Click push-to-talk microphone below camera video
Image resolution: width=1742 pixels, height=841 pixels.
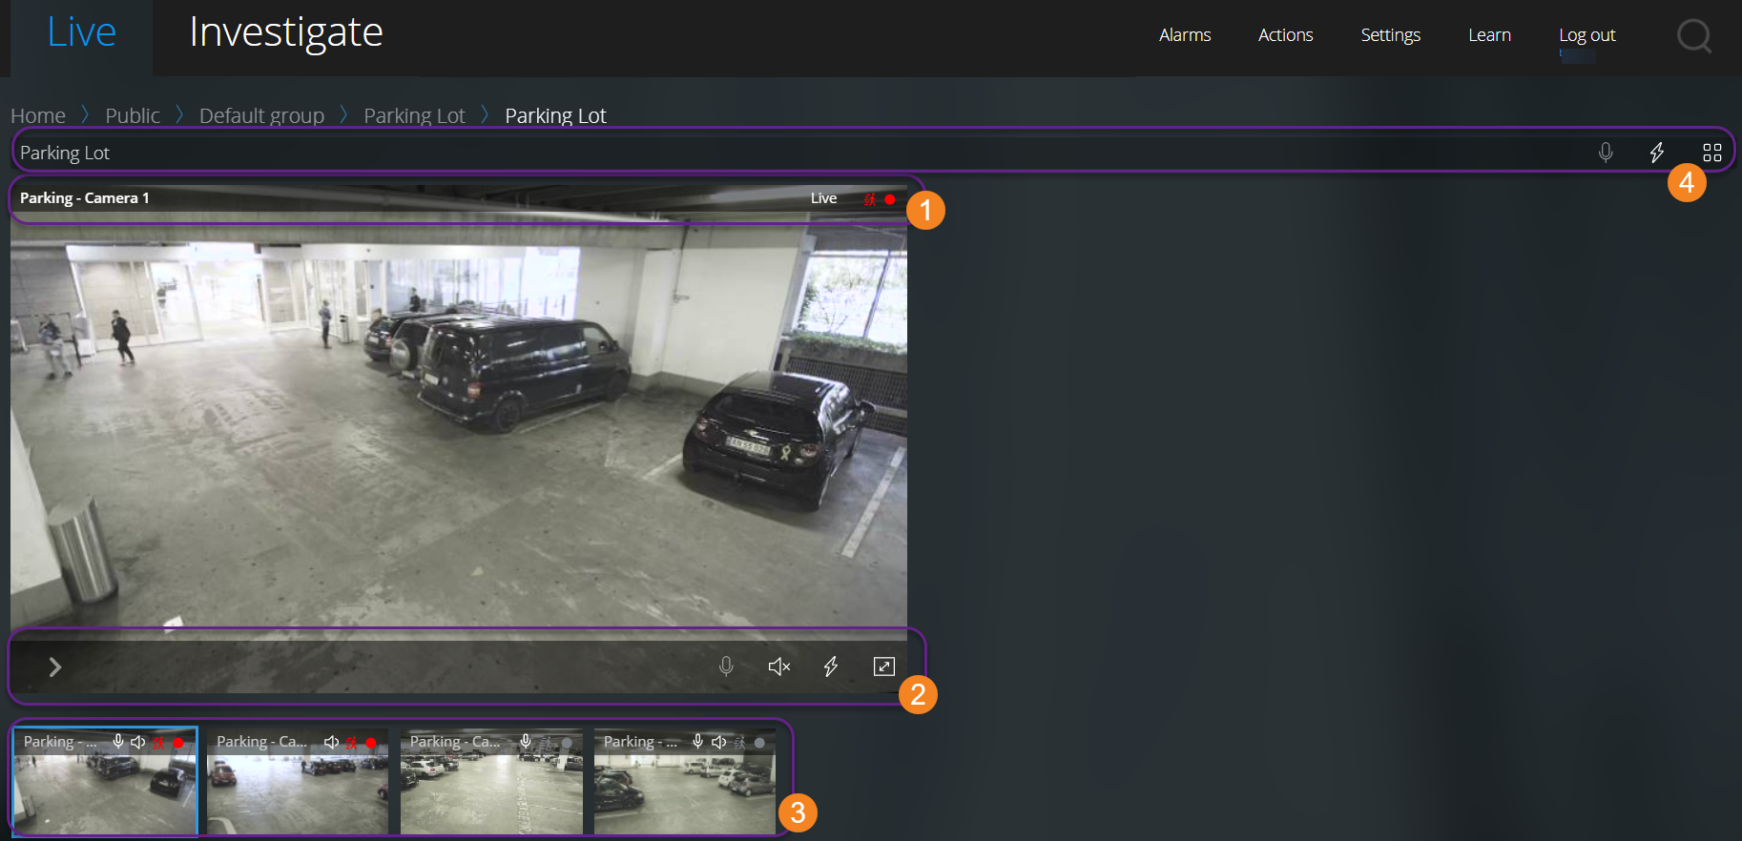(726, 667)
